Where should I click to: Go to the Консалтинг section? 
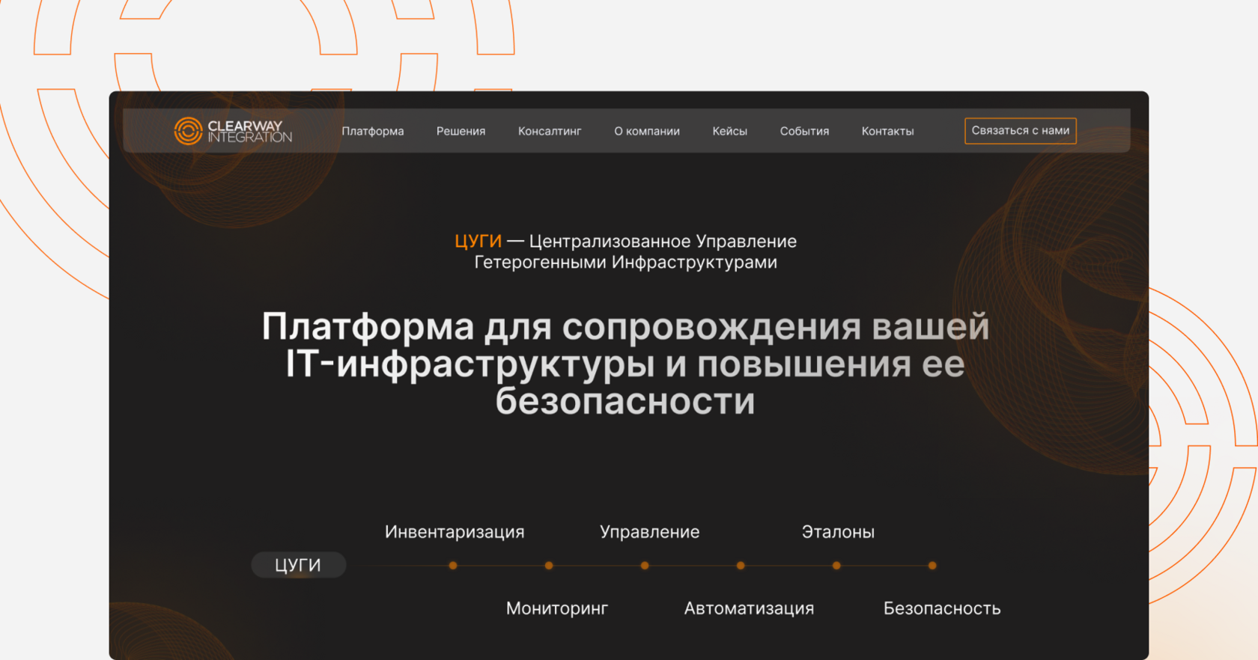550,131
